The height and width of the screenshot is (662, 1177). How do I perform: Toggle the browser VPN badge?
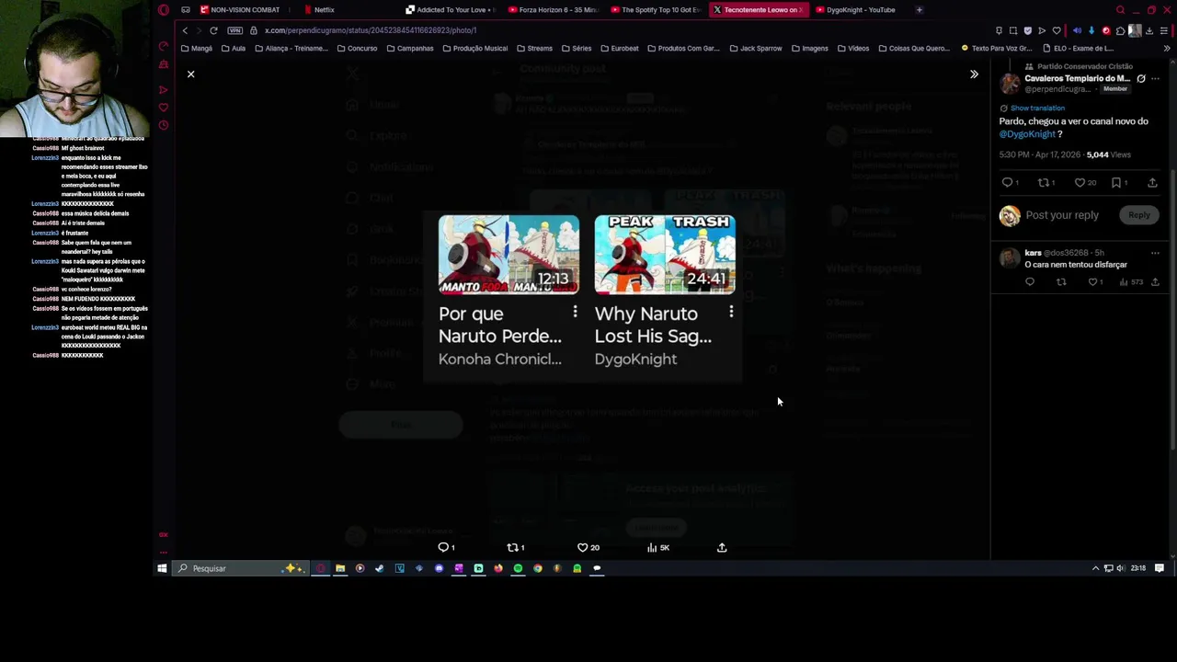click(x=235, y=30)
